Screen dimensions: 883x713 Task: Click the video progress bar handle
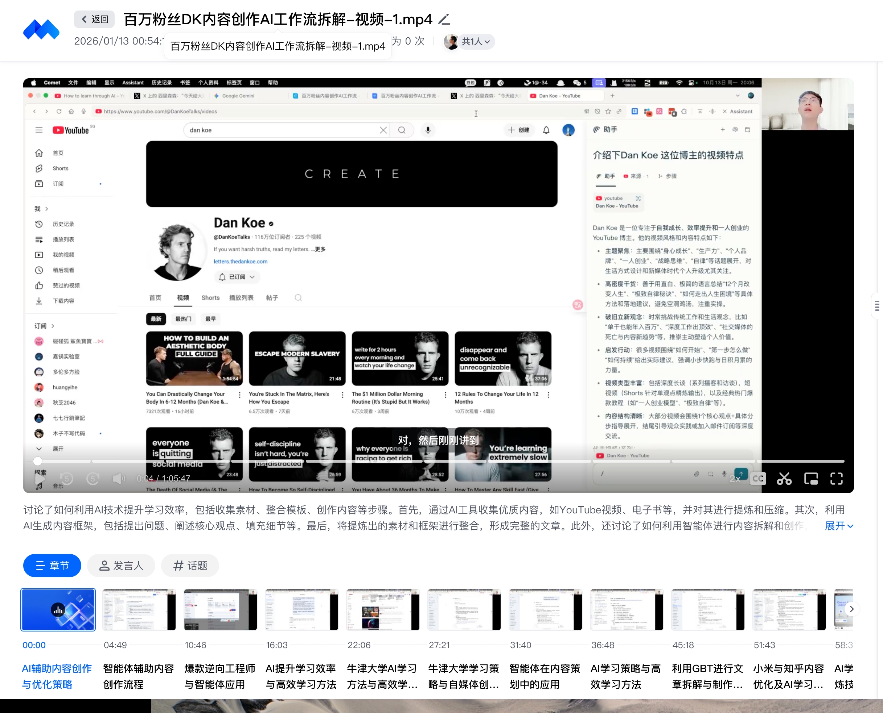click(x=37, y=461)
